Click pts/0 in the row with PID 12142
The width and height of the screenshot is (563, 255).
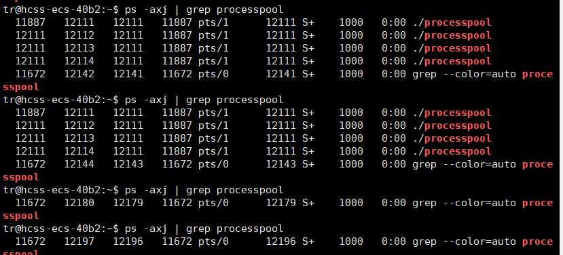point(213,75)
